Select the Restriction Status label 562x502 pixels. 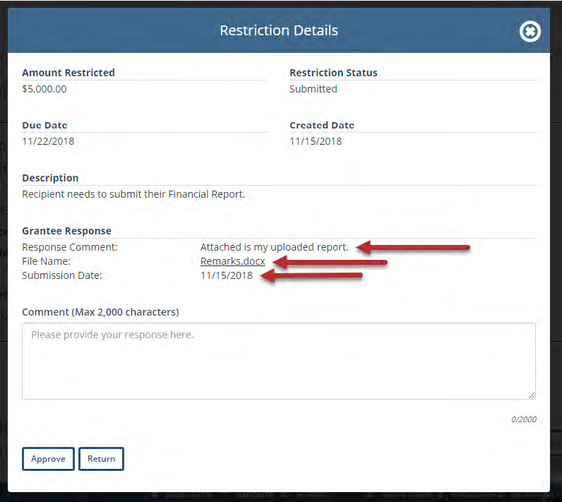(333, 73)
